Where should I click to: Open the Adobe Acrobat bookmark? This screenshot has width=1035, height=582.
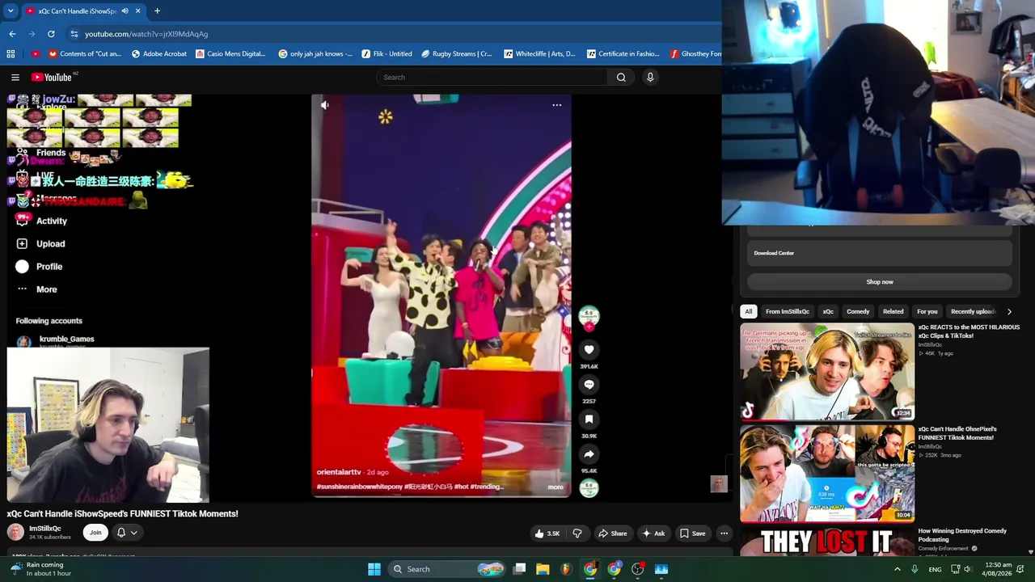tap(158, 54)
